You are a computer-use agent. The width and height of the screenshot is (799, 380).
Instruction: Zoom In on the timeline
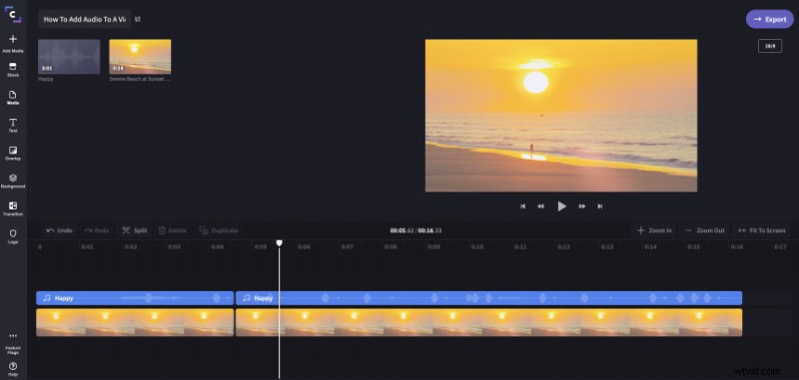point(654,230)
